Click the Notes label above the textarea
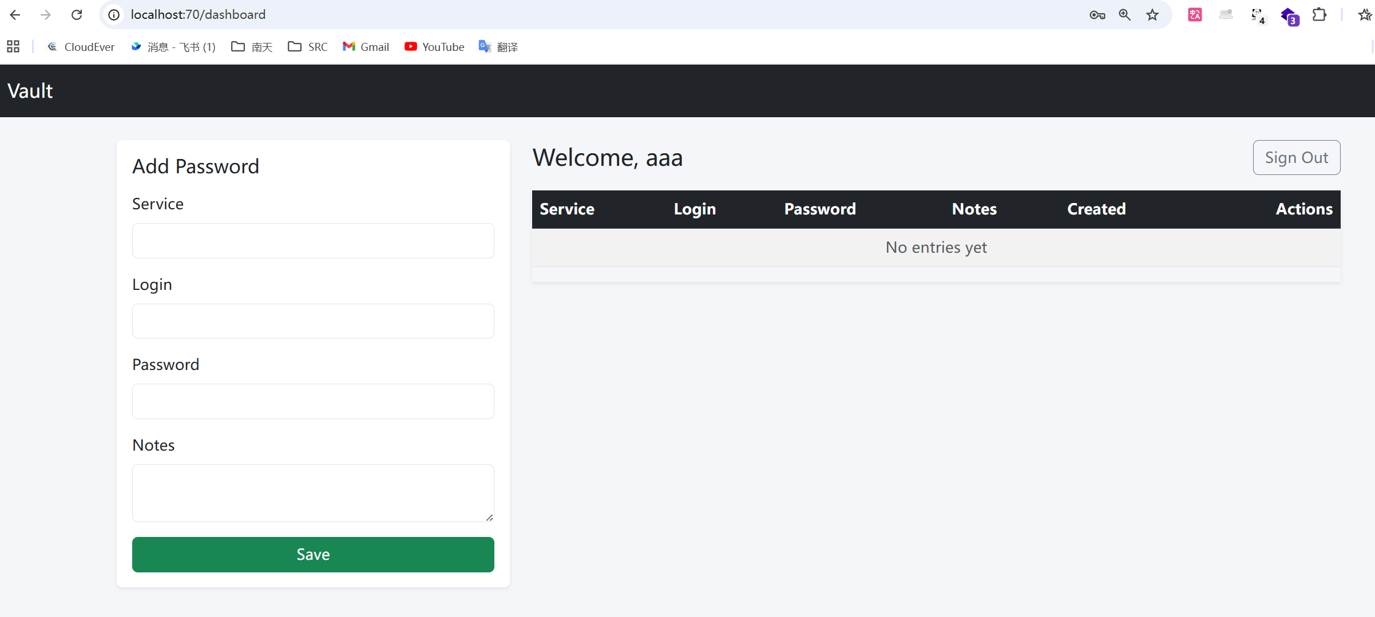Viewport: 1375px width, 617px height. tap(153, 445)
